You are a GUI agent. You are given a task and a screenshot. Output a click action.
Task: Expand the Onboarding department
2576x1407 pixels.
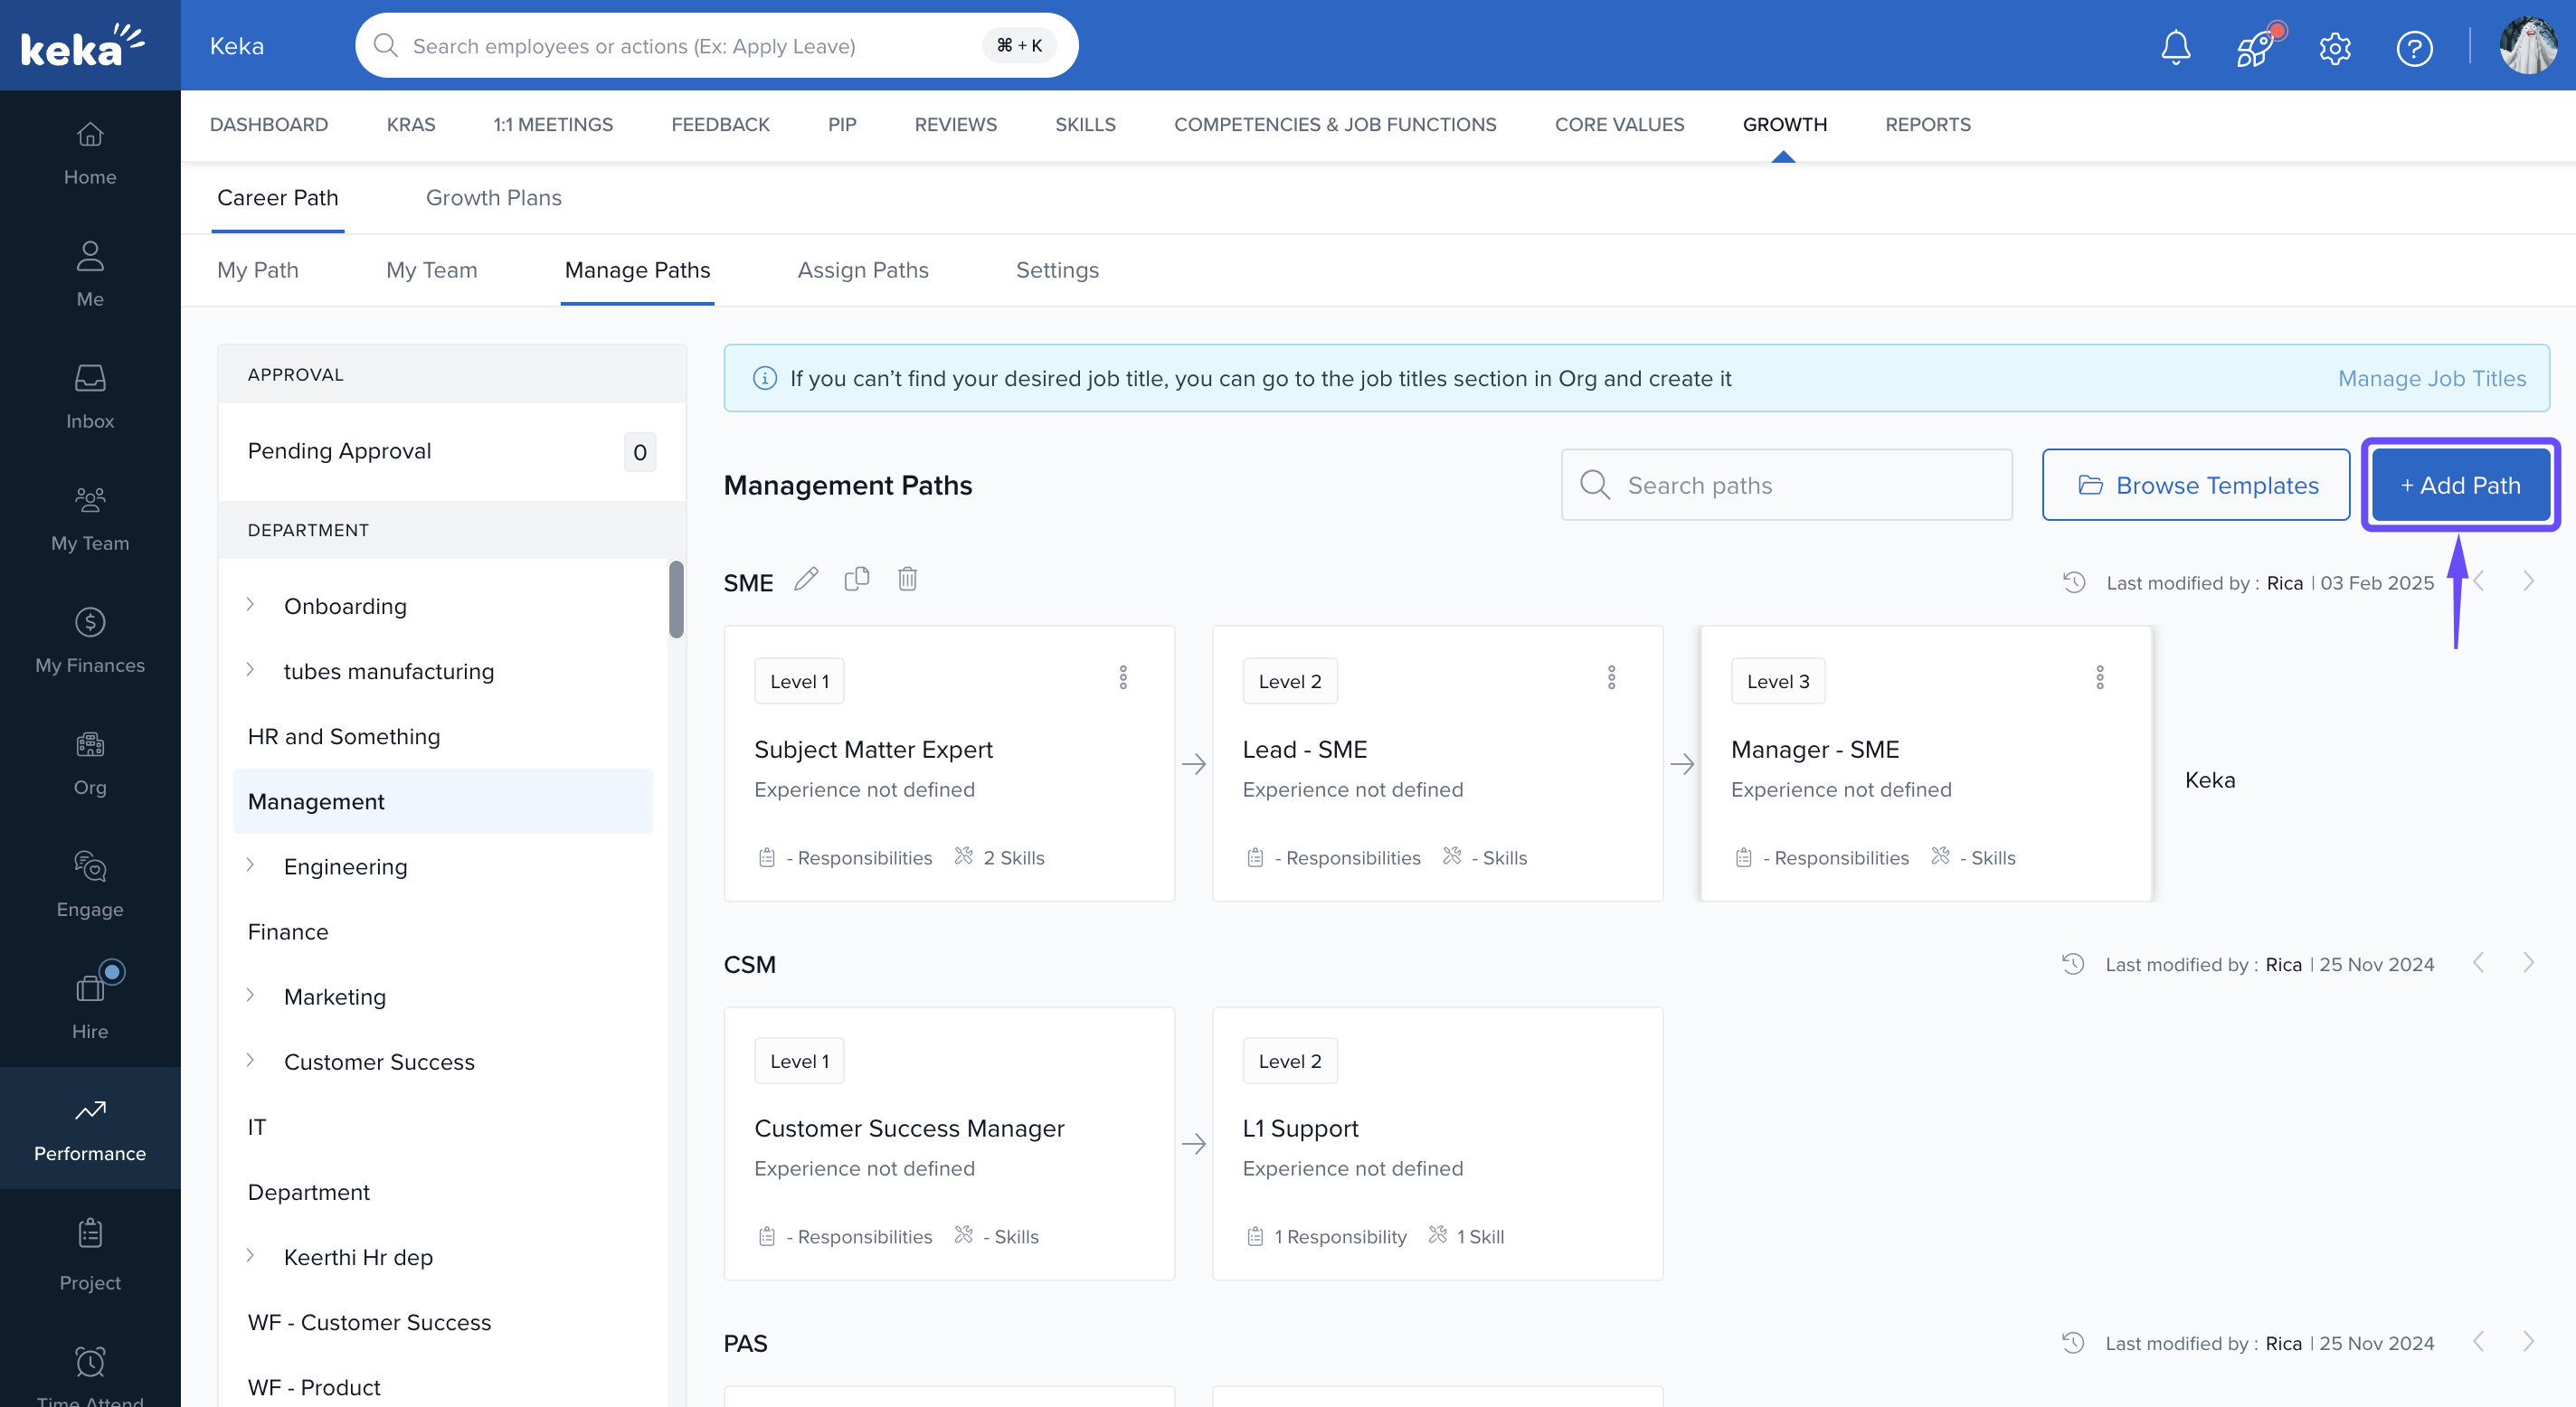point(251,605)
